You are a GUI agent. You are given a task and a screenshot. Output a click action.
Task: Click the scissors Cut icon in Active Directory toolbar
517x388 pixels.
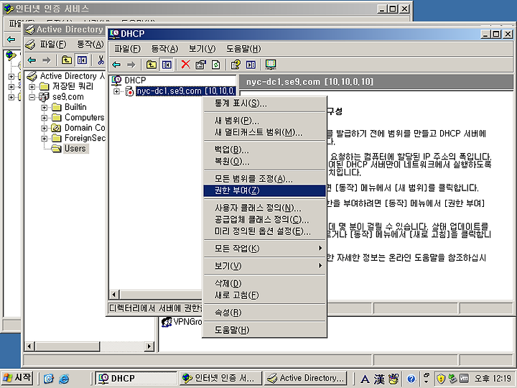click(101, 60)
